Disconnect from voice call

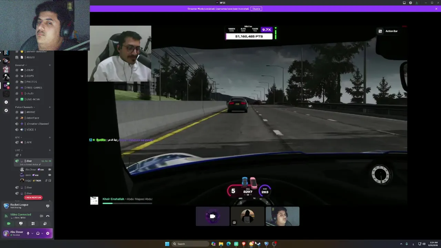click(x=48, y=216)
